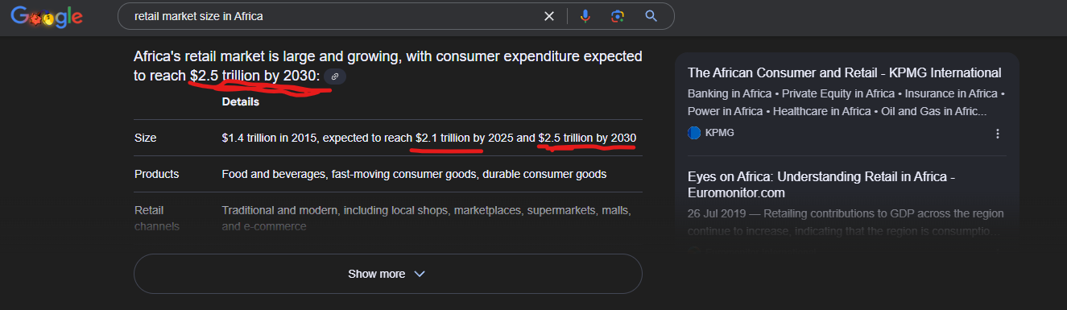Select the Retail channels row

[x=387, y=218]
